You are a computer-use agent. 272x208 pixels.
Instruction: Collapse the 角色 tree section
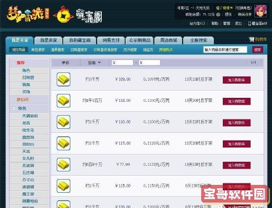(14, 108)
